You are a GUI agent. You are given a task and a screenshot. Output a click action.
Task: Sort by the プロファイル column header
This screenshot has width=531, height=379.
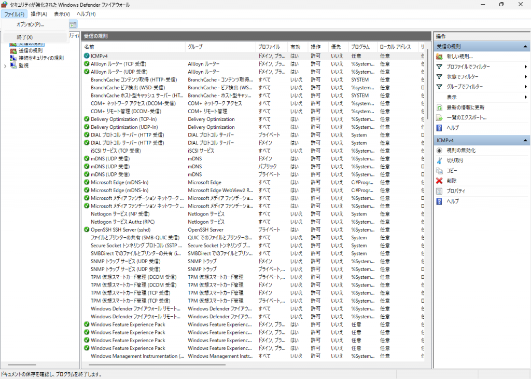tap(272, 47)
